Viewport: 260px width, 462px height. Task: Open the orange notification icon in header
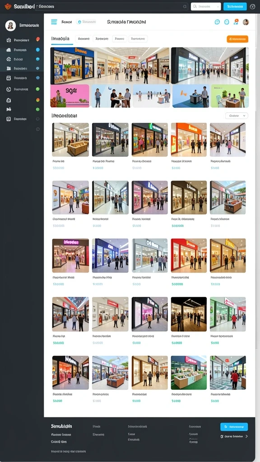coord(236,22)
